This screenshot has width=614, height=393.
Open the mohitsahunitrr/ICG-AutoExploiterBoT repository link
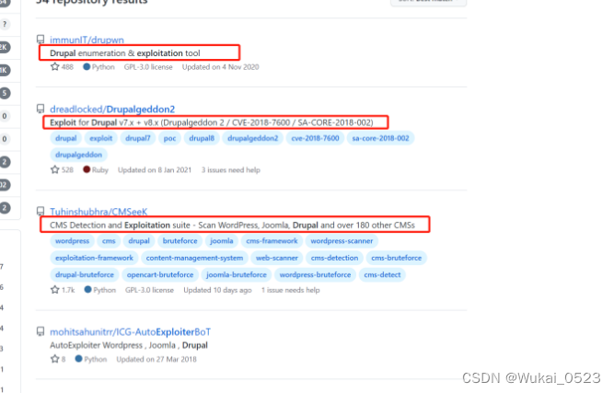(131, 332)
